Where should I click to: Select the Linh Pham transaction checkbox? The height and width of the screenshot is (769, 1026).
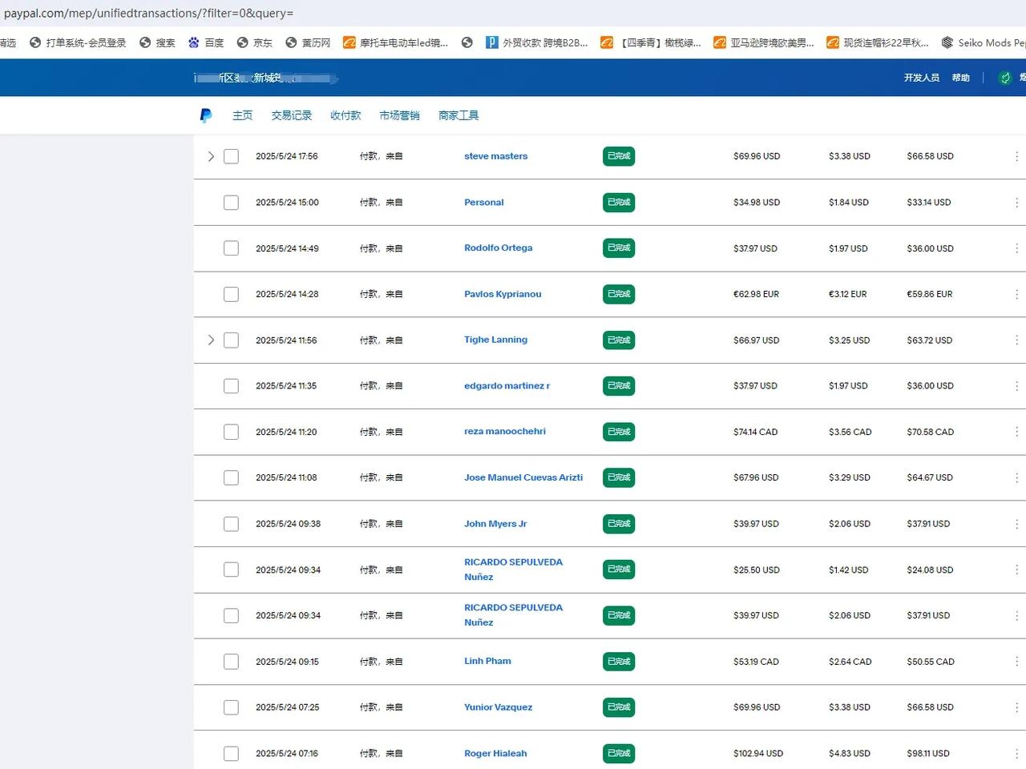(231, 662)
